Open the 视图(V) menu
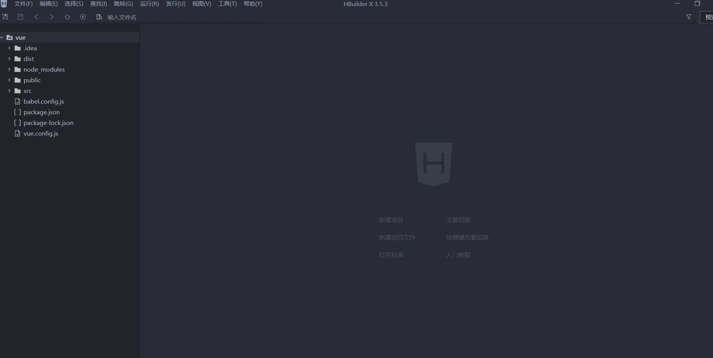 (x=202, y=4)
